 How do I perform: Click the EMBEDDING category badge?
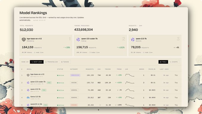75,75
